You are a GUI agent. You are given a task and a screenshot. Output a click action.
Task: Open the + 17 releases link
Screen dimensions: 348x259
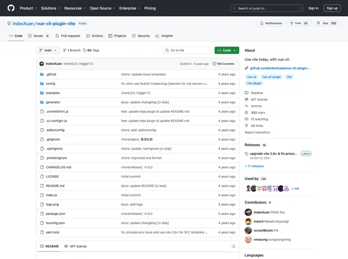pos(254,166)
